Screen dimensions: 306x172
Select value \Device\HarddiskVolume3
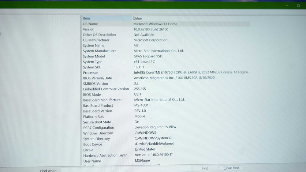155,144
